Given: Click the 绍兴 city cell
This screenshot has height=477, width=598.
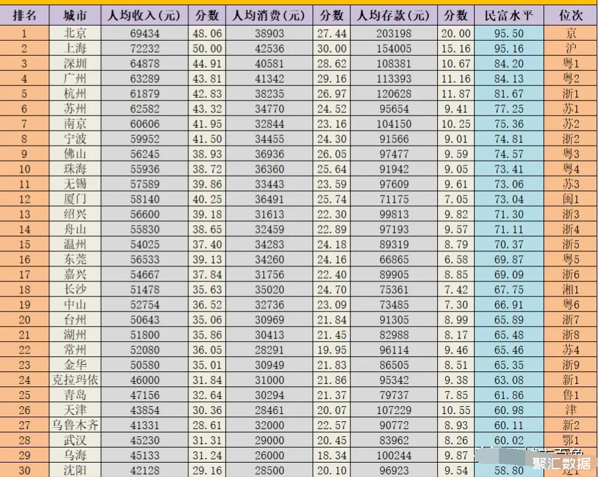Looking at the screenshot, I should [75, 215].
